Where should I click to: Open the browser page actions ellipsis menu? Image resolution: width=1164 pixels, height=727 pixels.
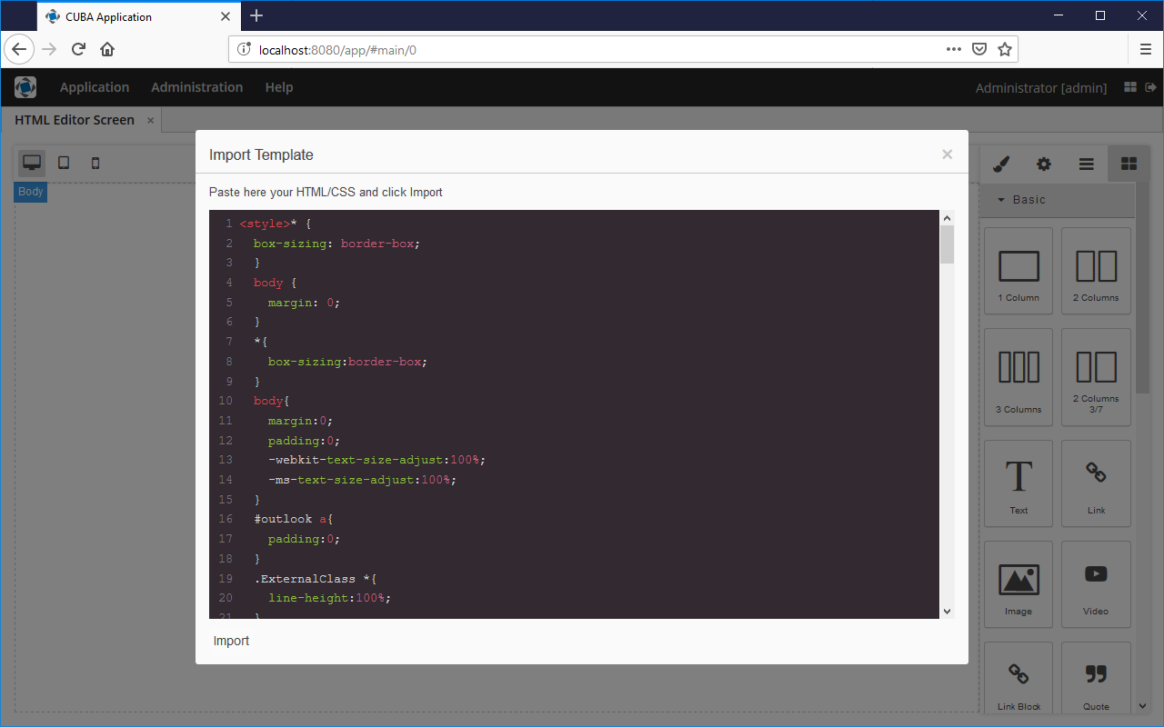953,50
